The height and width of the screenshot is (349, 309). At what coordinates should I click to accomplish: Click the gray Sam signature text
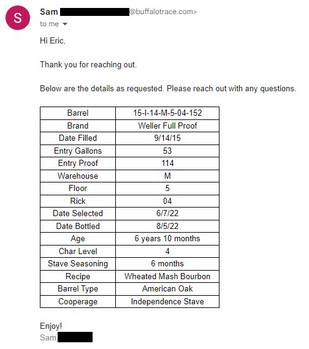pyautogui.click(x=48, y=337)
